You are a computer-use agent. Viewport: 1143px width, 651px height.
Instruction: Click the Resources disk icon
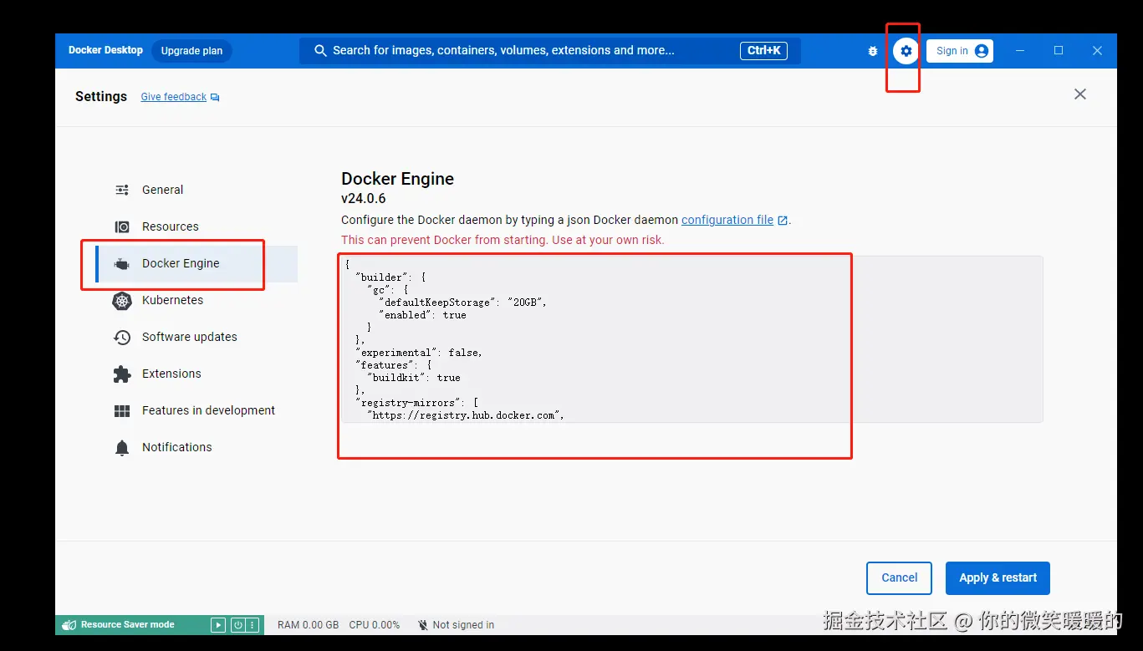(122, 226)
